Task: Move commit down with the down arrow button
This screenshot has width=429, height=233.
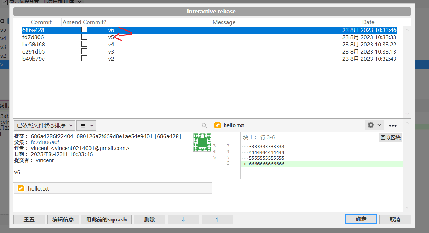Action: (x=183, y=219)
